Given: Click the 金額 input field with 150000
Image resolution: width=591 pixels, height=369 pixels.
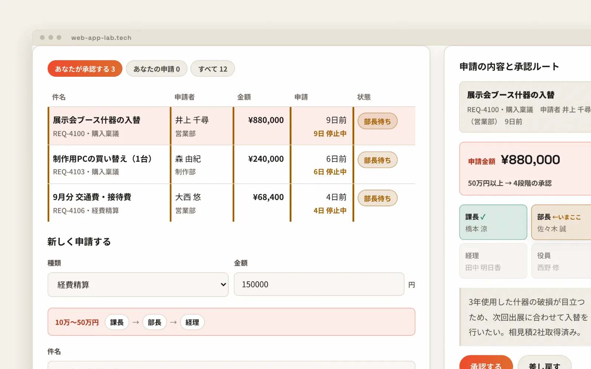Looking at the screenshot, I should point(319,284).
